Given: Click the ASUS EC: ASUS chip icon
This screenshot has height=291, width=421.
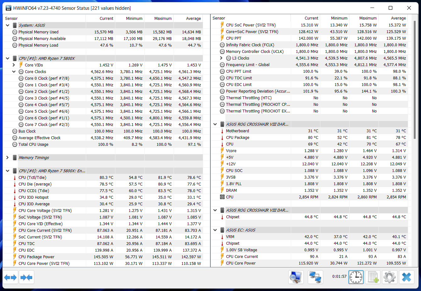Looking at the screenshot, I should point(222,230).
